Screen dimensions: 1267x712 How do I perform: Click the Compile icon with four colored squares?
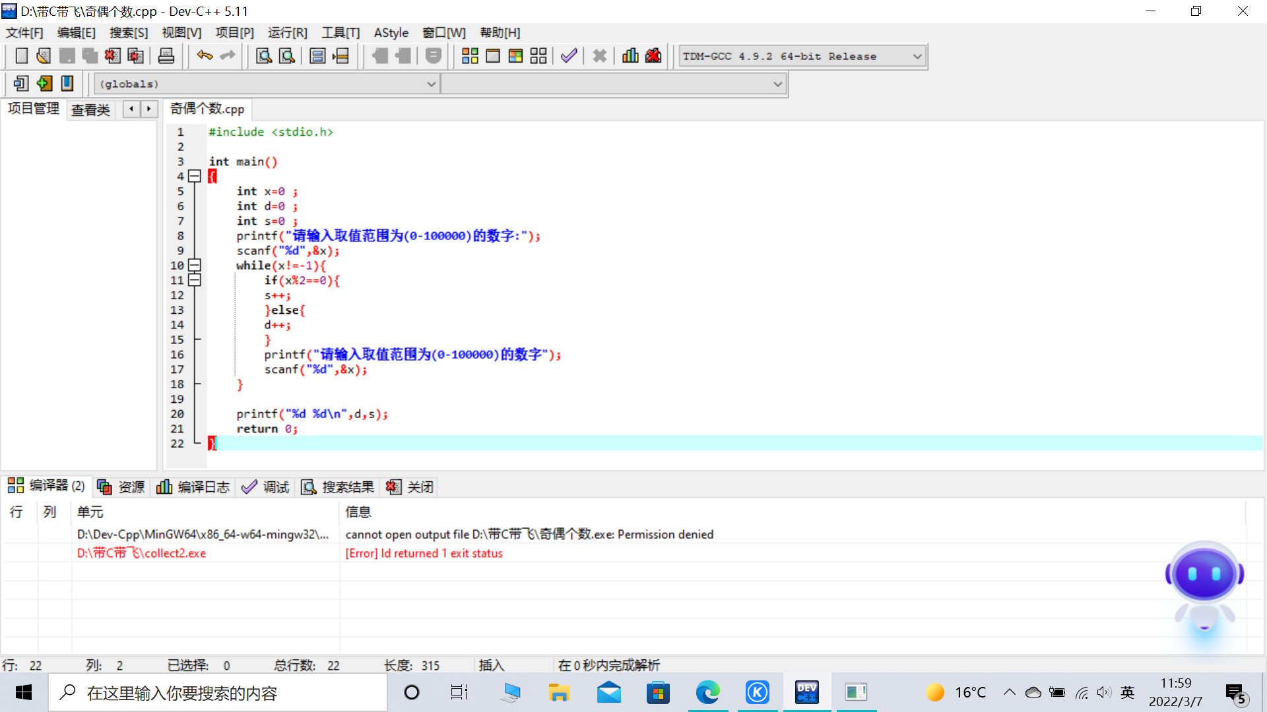click(x=470, y=56)
